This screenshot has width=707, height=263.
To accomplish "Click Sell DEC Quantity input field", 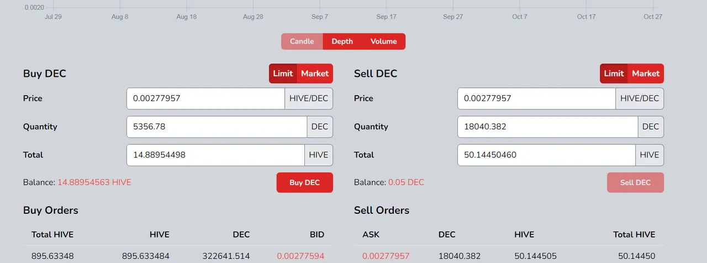I will pos(547,127).
